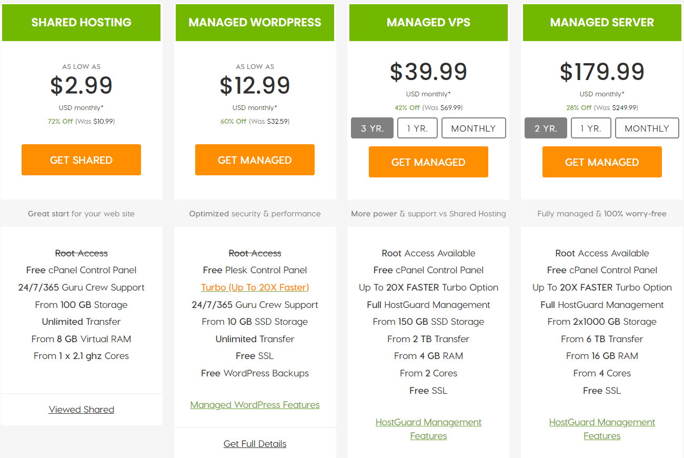This screenshot has height=458, width=684.
Task: Click 'From 150 GB SSD Storage' feature
Action: tap(428, 322)
